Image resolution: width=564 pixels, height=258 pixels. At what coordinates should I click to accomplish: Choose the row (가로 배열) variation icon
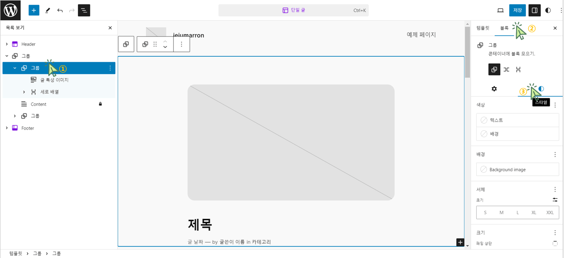pyautogui.click(x=506, y=70)
